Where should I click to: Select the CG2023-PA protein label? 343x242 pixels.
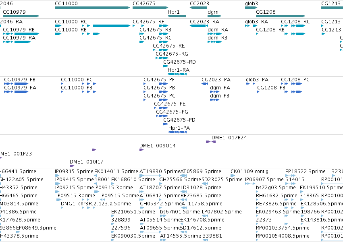[x=216, y=80]
